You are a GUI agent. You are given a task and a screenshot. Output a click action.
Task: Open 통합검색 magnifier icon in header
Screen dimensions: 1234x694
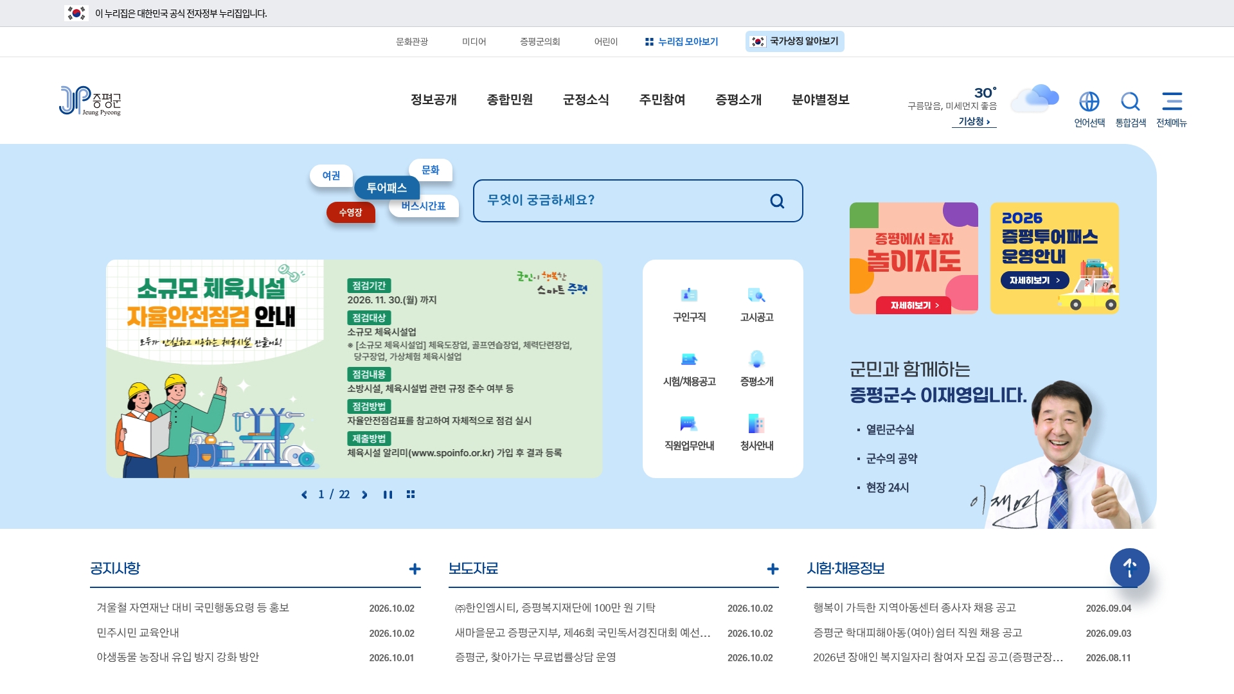click(x=1131, y=102)
